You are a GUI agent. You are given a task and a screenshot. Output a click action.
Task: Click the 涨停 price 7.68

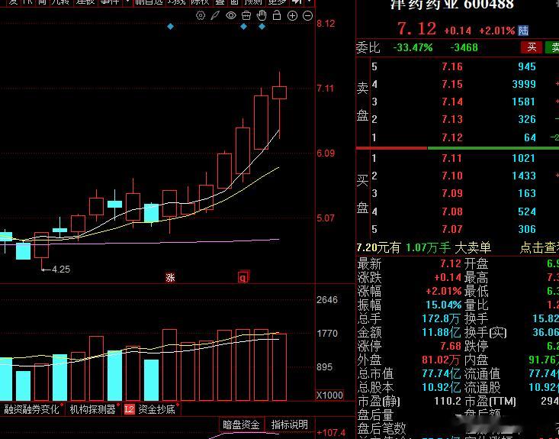click(x=451, y=346)
